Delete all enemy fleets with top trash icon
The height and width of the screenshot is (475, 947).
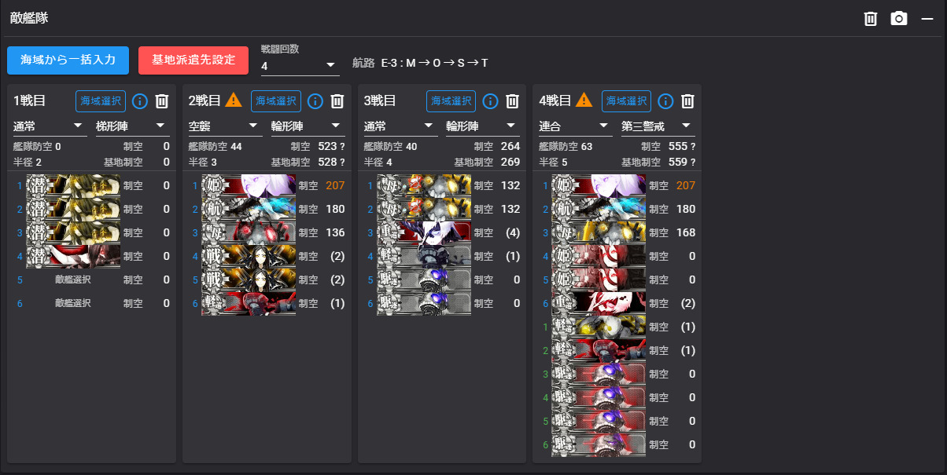point(871,18)
